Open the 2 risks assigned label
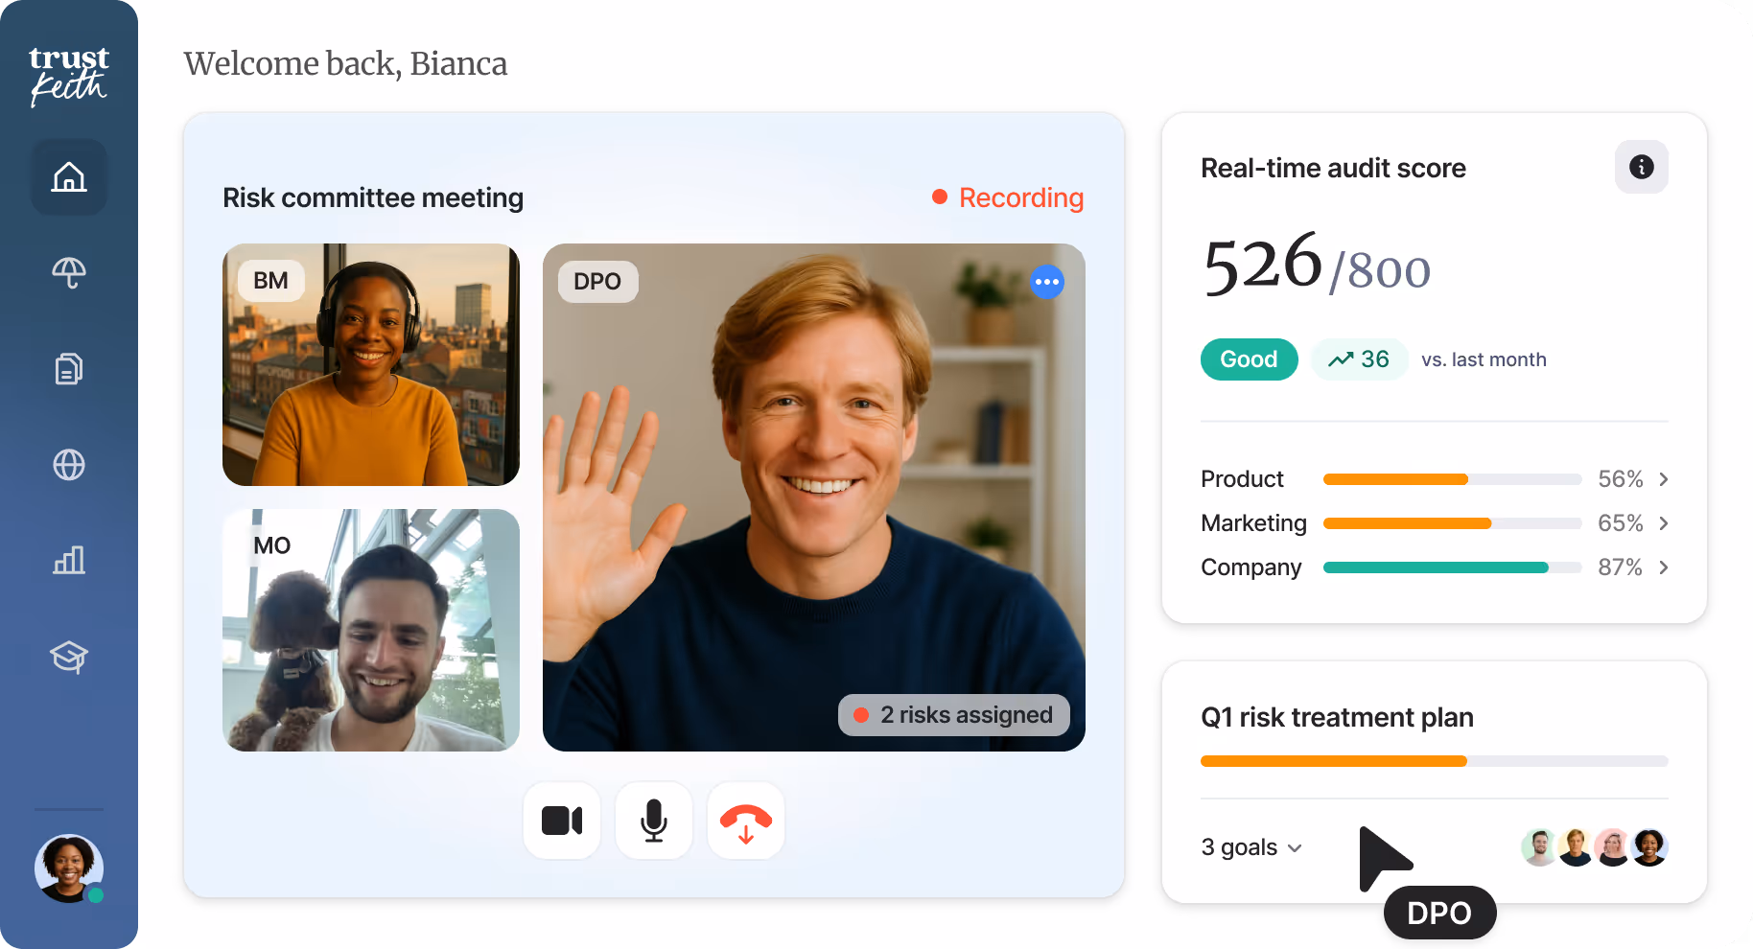Viewport: 1753px width, 949px height. click(x=953, y=715)
